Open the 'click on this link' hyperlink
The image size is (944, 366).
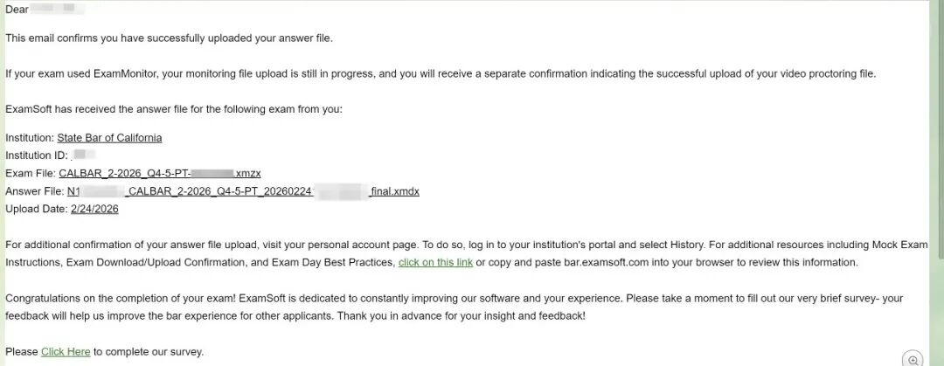435,262
